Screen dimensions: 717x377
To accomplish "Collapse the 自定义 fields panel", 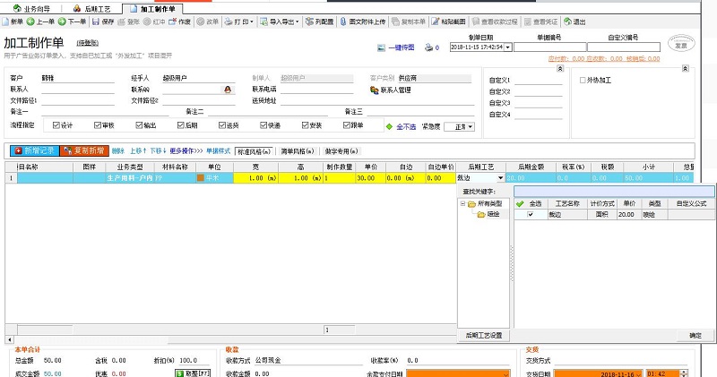I will (x=559, y=68).
